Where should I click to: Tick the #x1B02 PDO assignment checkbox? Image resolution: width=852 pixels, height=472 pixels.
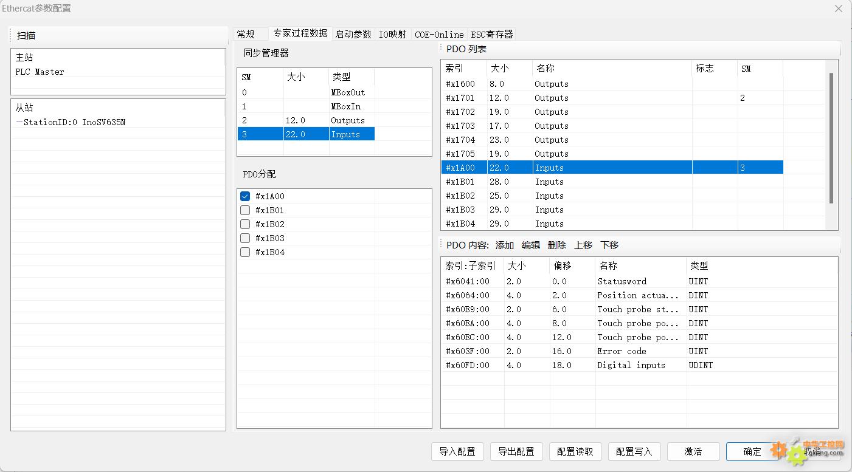pos(245,224)
